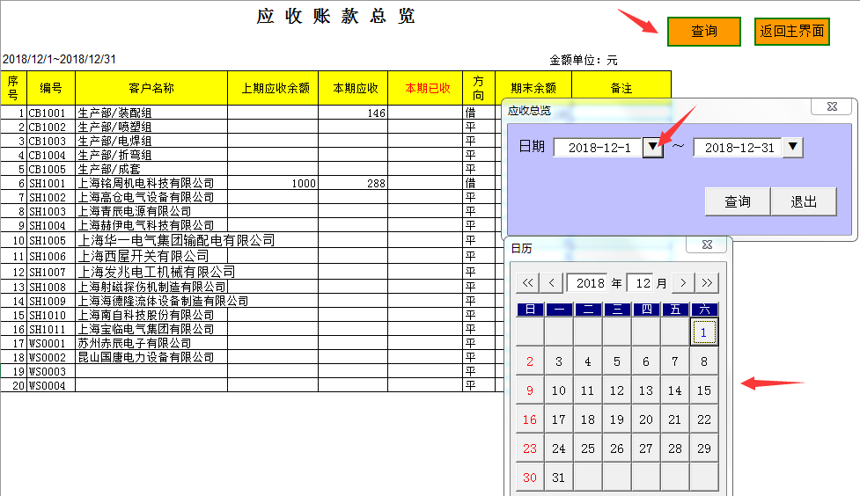Select the 146 value in 本期应收
Image resolution: width=860 pixels, height=496 pixels.
[x=353, y=113]
